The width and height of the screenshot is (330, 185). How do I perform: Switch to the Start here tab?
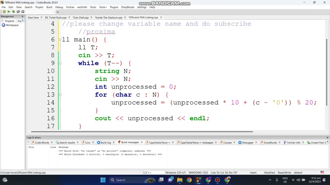click(x=33, y=17)
